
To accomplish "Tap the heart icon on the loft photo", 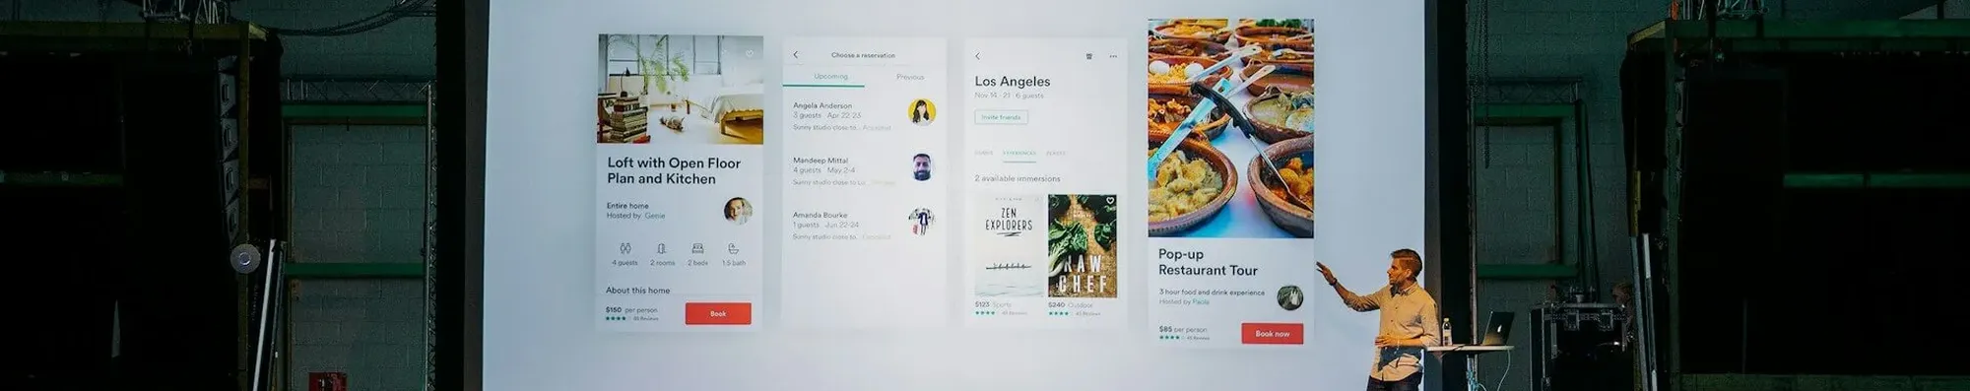I will (750, 54).
